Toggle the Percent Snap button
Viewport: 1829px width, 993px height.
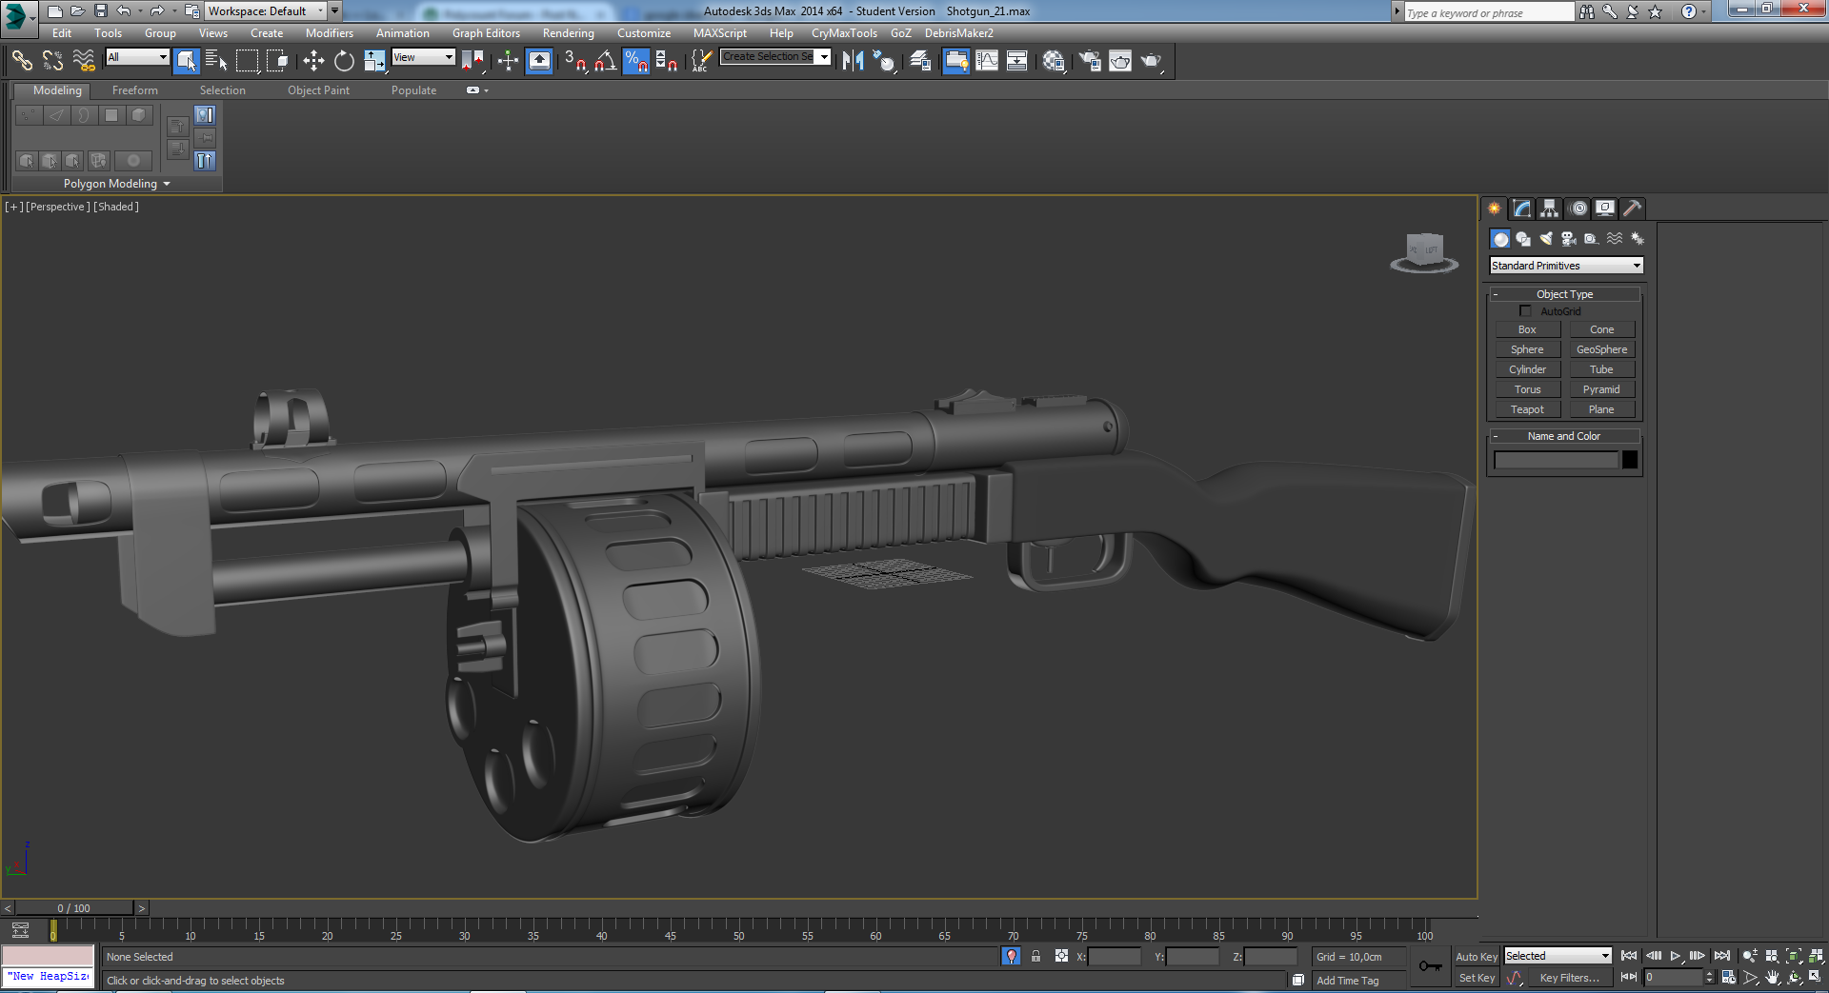coord(635,61)
